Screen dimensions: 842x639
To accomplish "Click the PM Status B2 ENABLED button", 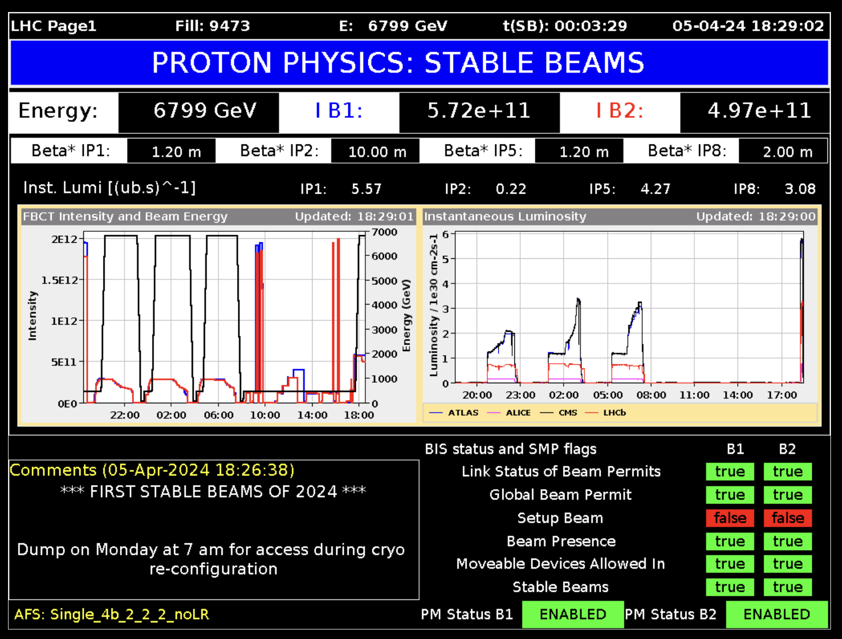I will [x=776, y=614].
